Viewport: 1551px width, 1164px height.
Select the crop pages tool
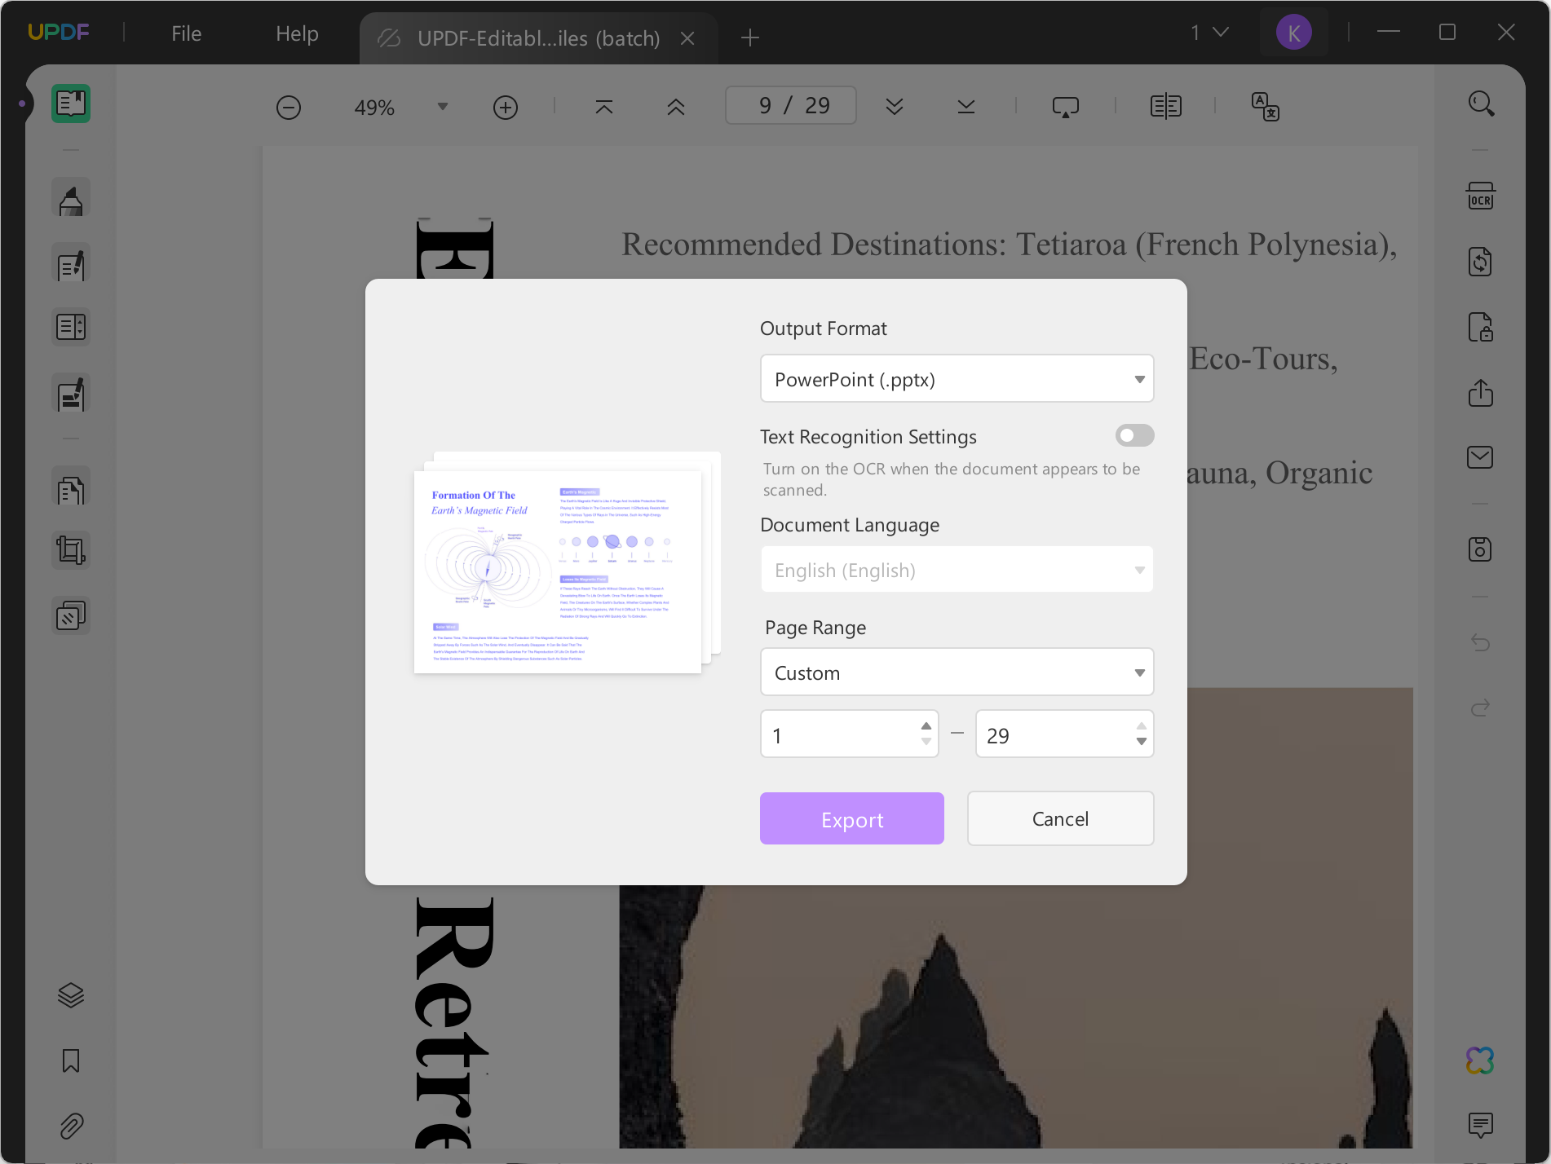pos(71,549)
